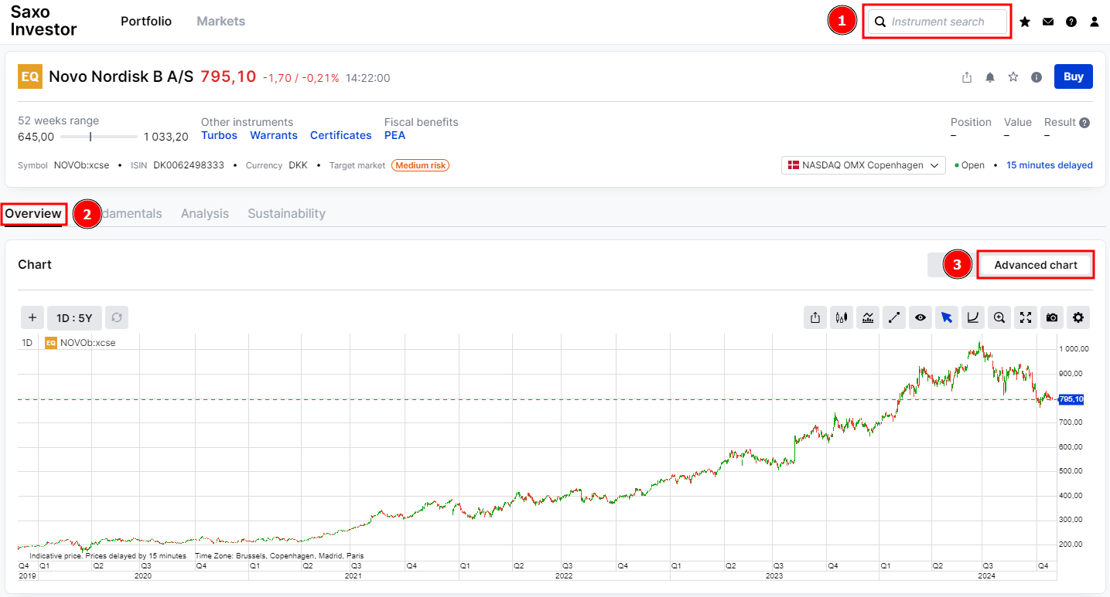This screenshot has height=597, width=1110.
Task: Expand the NASDAQ OMX Copenhagen exchange dropdown
Action: 863,165
